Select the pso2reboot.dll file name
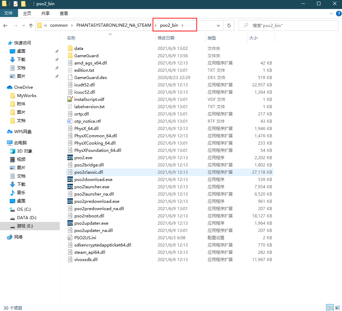342x311 pixels. pos(89,216)
